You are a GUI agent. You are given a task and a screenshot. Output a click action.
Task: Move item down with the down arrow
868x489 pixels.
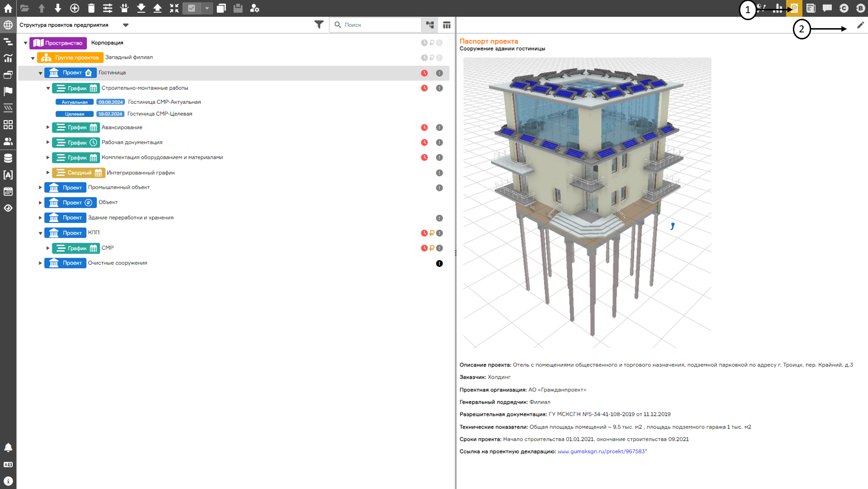click(58, 8)
